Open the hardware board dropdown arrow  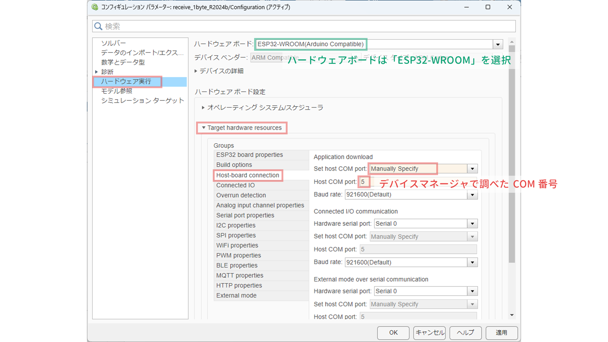click(x=498, y=44)
